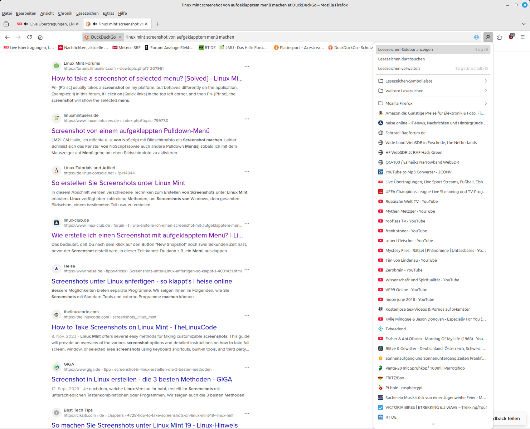Open "Screenshots unter Linux anfertigen" heise result
Viewport: 530px width, 429px height.
(x=142, y=281)
